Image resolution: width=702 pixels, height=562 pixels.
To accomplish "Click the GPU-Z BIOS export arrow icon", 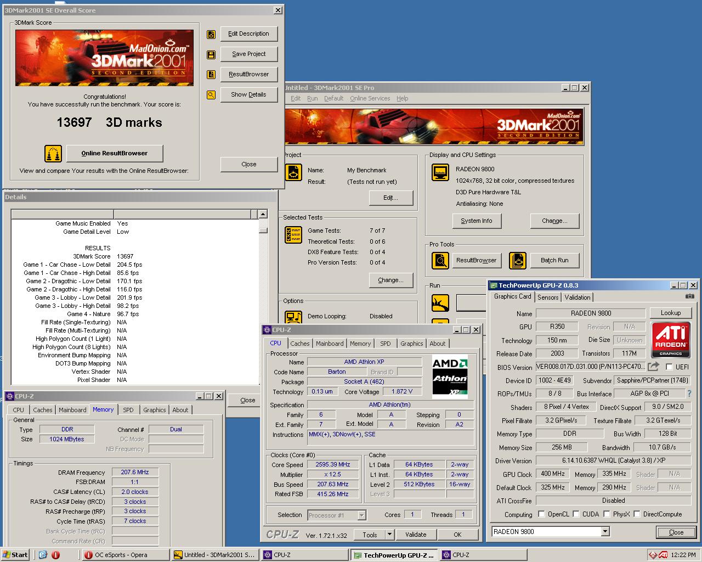I will click(x=653, y=366).
